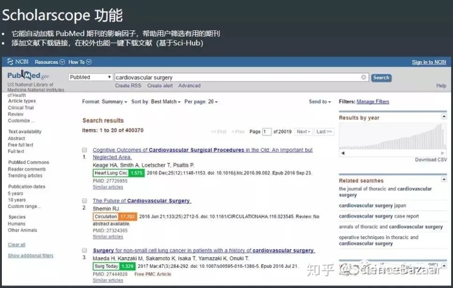Click Customize under Article types
The height and width of the screenshot is (288, 453).
tap(21, 121)
